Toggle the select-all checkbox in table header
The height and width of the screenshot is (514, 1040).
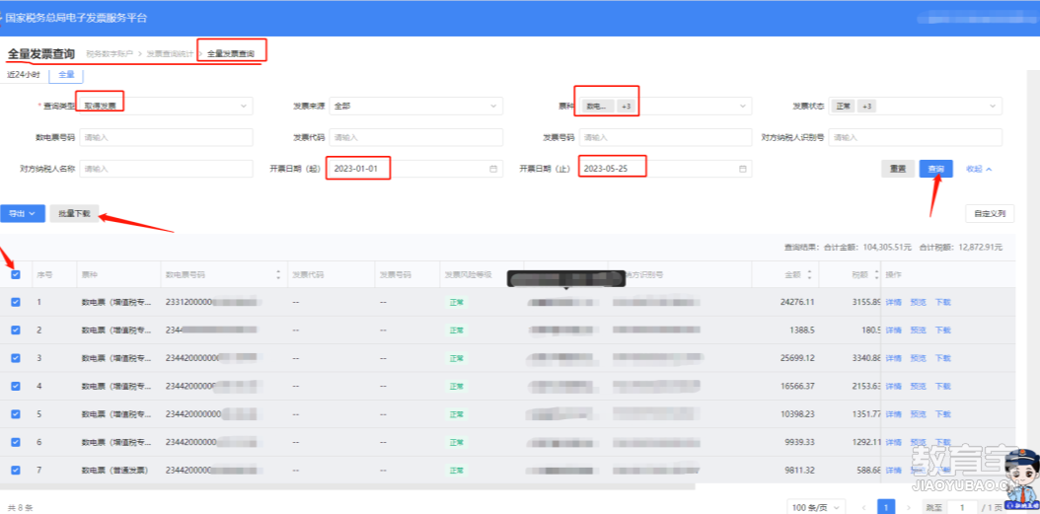pos(16,274)
